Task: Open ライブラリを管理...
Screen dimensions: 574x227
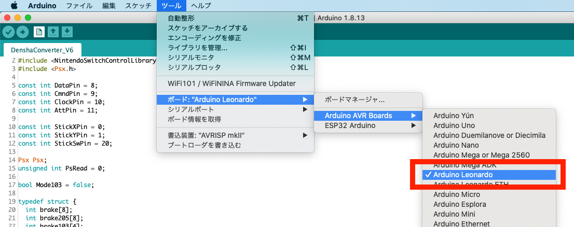Action: (235, 48)
